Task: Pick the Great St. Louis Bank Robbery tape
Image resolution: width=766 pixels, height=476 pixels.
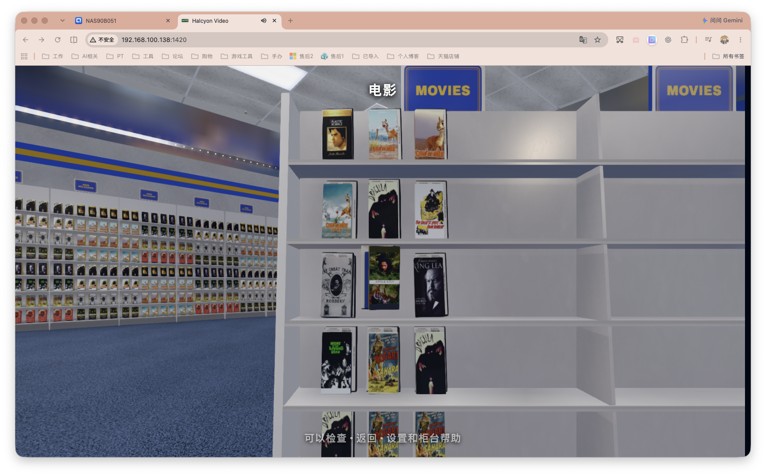Action: point(431,209)
